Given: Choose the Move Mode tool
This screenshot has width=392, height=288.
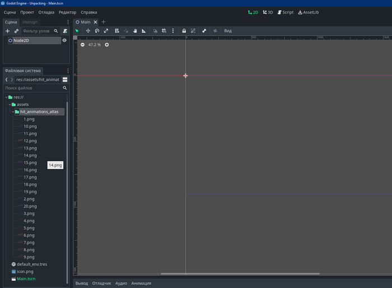Looking at the screenshot, I should [x=88, y=31].
